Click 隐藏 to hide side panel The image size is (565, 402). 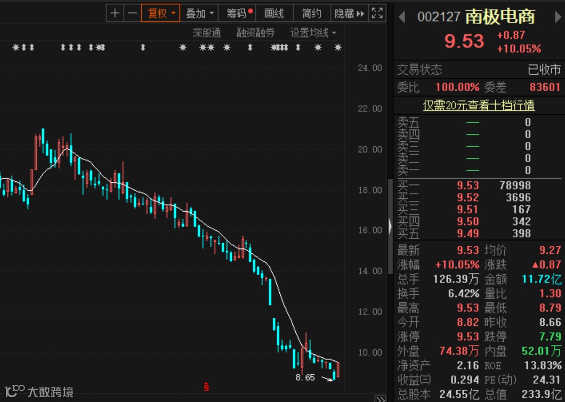pyautogui.click(x=349, y=13)
